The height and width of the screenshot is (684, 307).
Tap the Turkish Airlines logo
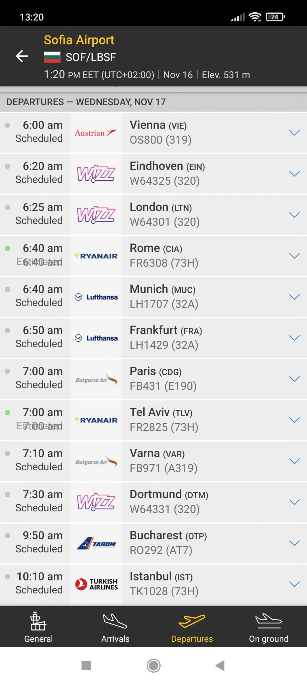96,584
